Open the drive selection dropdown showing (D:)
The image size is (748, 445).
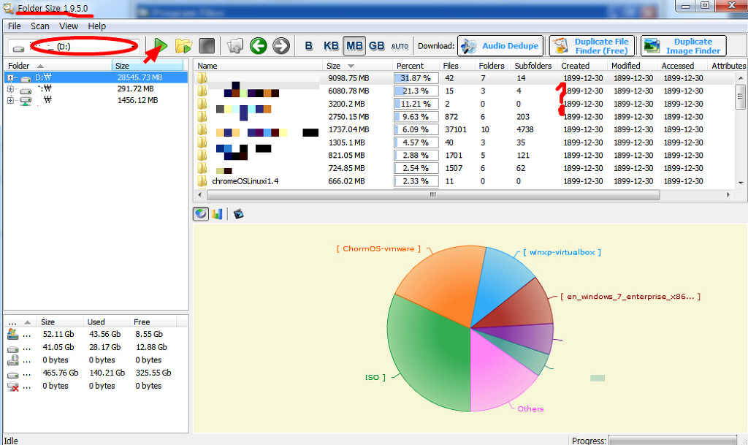pyautogui.click(x=73, y=46)
